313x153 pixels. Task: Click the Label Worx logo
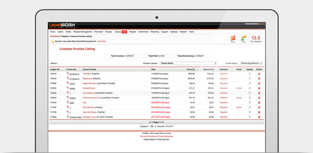62,25
